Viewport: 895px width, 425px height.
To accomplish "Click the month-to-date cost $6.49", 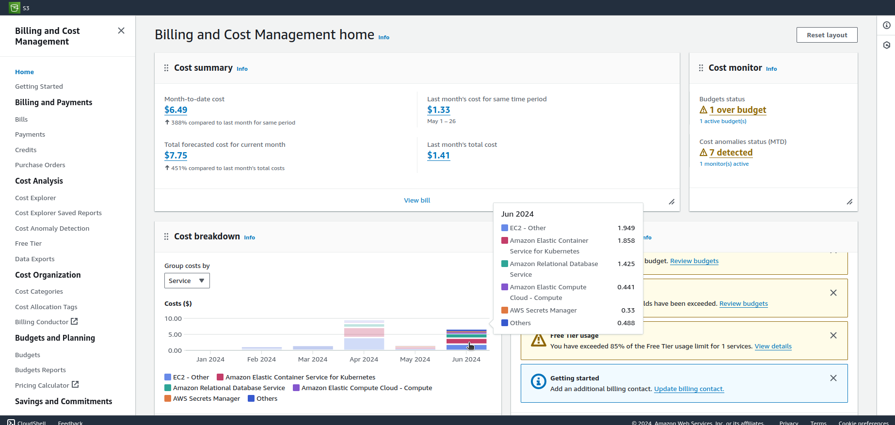I will click(x=176, y=110).
